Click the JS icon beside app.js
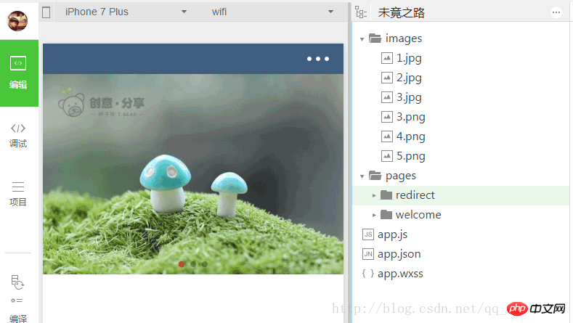This screenshot has height=323, width=573. click(368, 234)
